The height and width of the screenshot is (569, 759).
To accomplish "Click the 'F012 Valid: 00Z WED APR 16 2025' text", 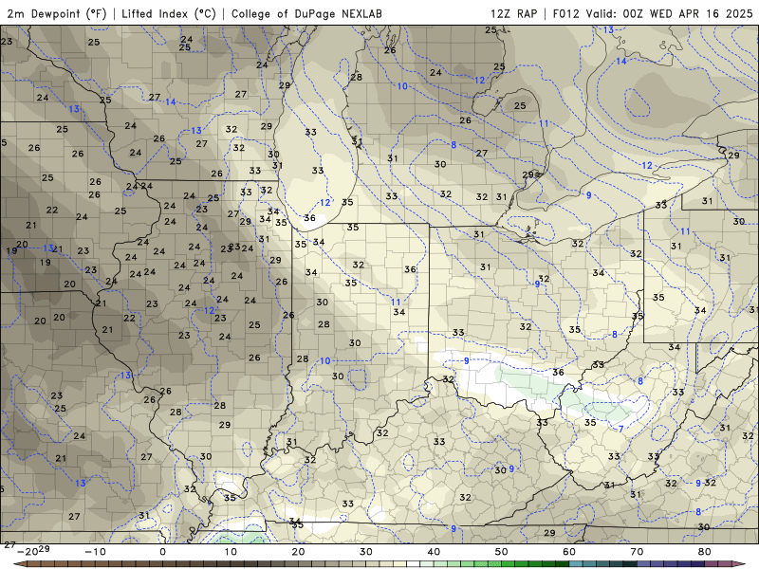I will [653, 13].
